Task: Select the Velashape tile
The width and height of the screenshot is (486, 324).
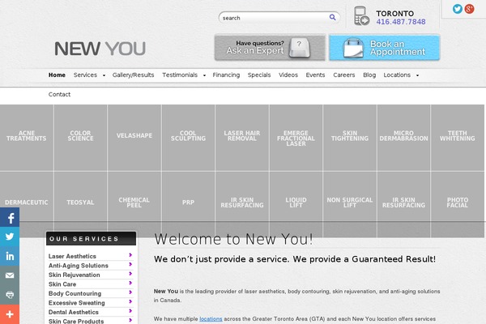Action: tap(134, 138)
